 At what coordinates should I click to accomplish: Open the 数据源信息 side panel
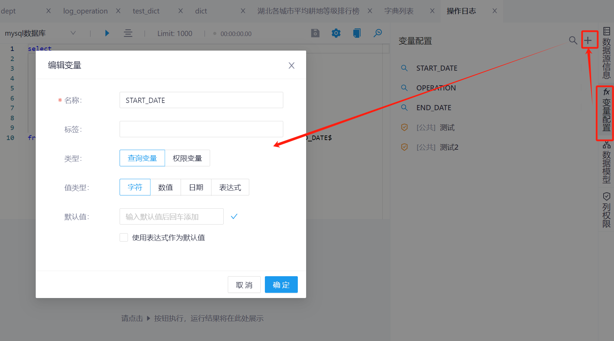tap(606, 53)
